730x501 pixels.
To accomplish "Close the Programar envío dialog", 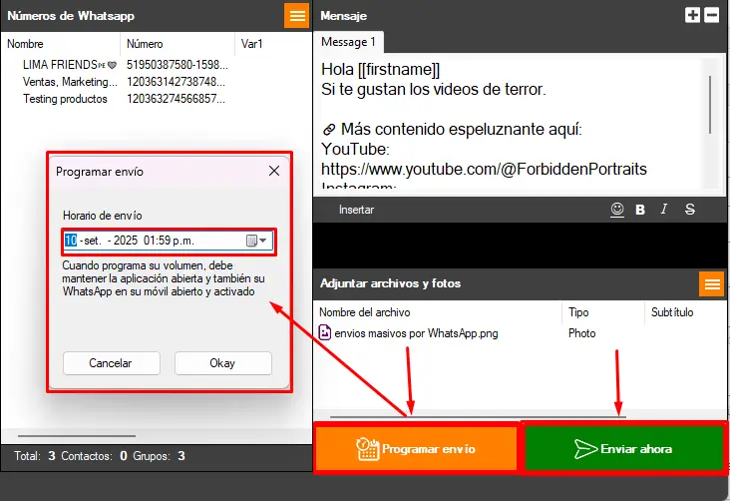I will 274,172.
